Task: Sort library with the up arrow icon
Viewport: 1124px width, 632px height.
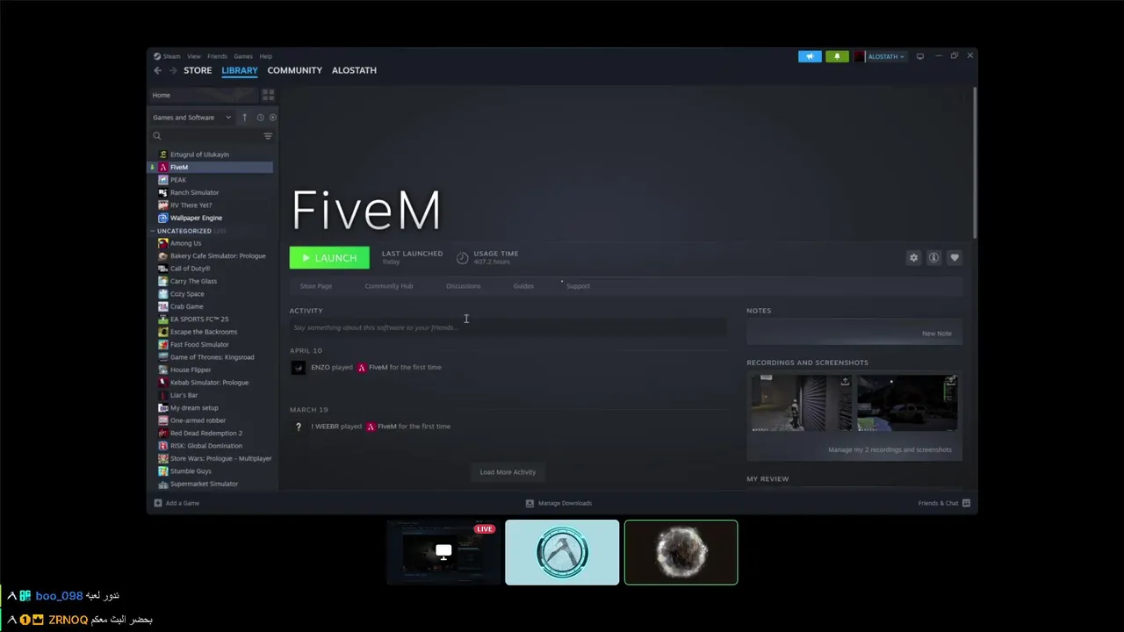Action: coord(245,118)
